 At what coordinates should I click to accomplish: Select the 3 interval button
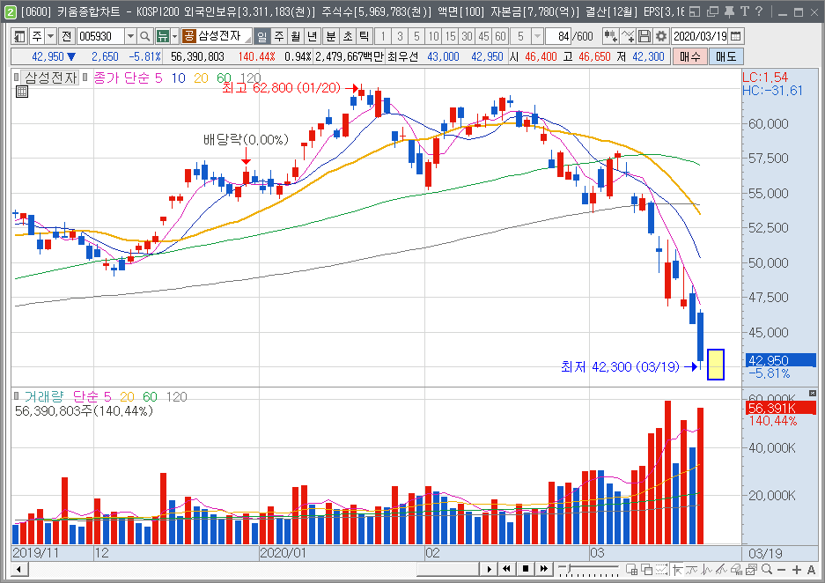coord(401,36)
